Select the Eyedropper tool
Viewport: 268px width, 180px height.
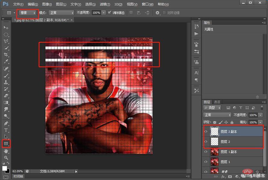[x=6, y=61]
